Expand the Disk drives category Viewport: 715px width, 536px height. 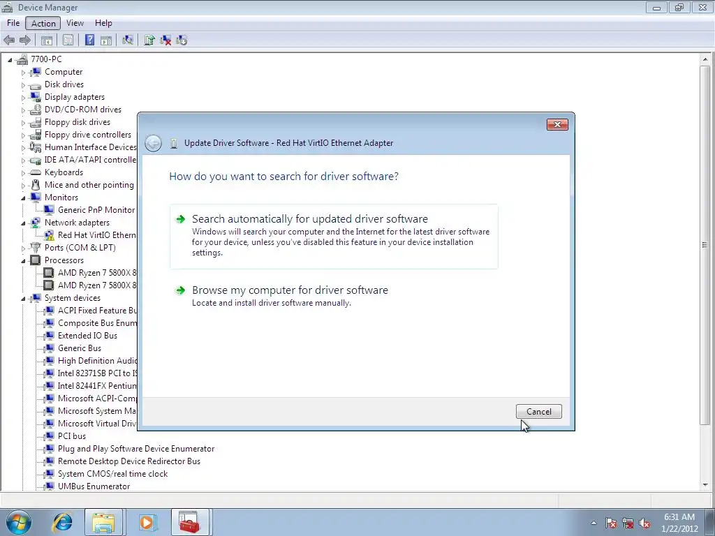(23, 84)
